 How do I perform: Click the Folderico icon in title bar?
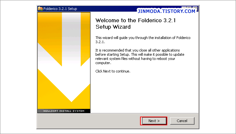click(40, 9)
